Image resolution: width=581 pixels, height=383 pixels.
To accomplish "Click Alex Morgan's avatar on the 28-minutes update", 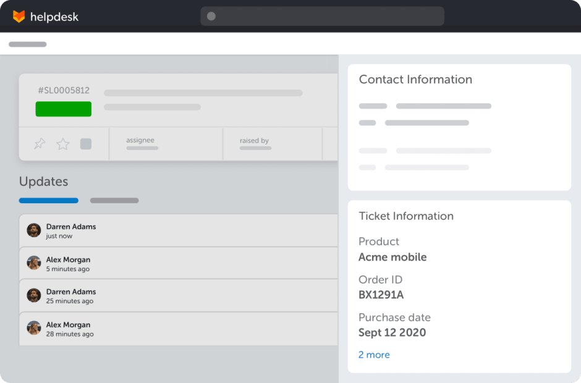I will 33,328.
